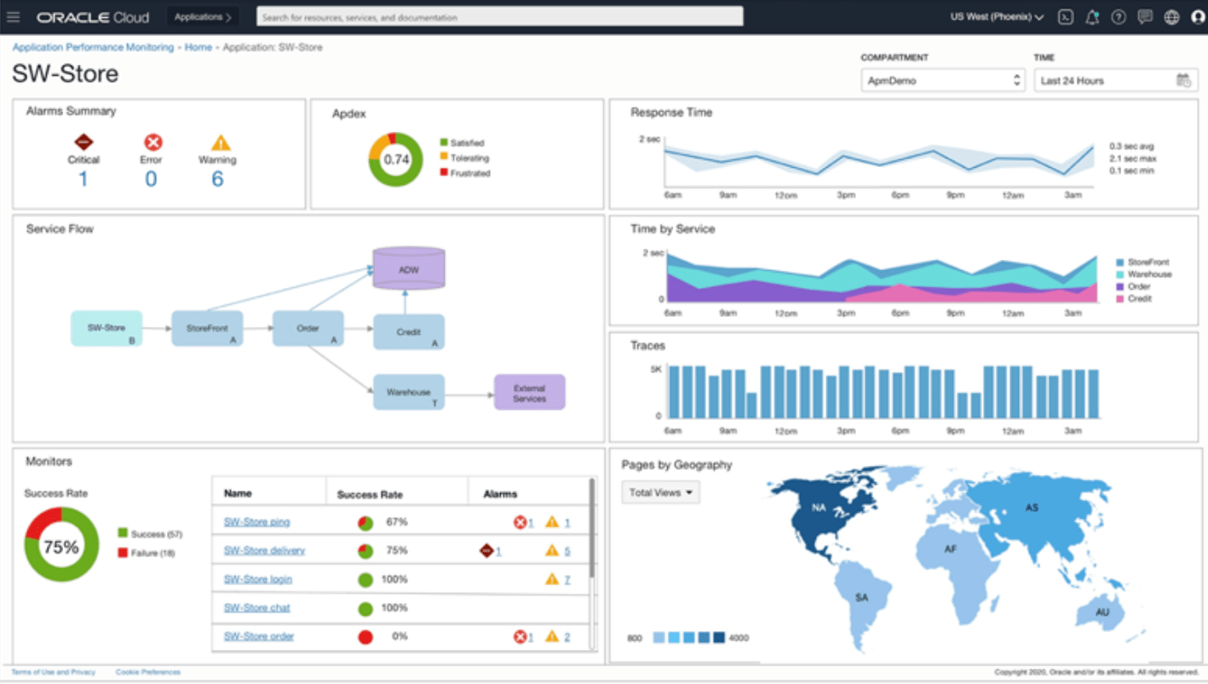Open the navigation hamburger menu
The height and width of the screenshot is (684, 1208).
[14, 16]
